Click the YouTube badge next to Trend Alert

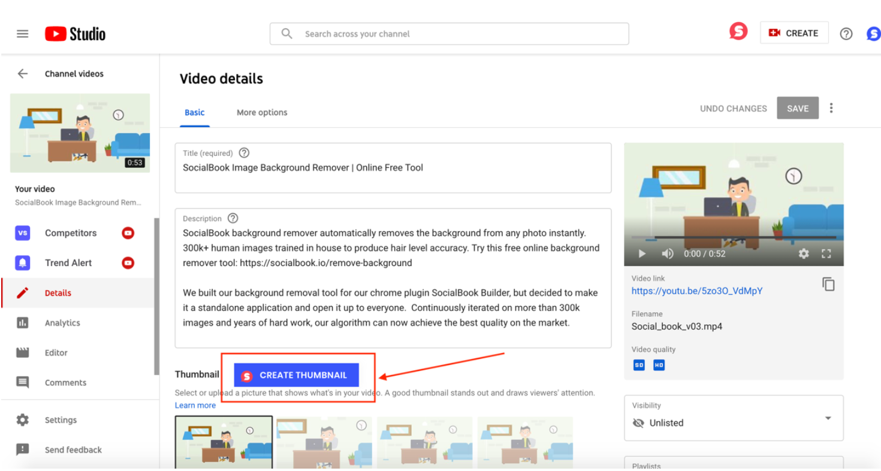128,262
